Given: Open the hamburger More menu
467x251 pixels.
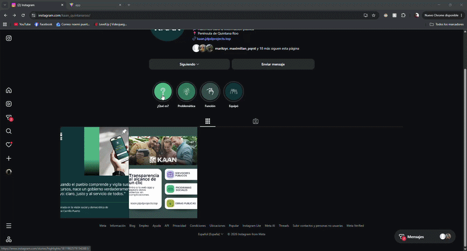Looking at the screenshot, I should tap(9, 226).
